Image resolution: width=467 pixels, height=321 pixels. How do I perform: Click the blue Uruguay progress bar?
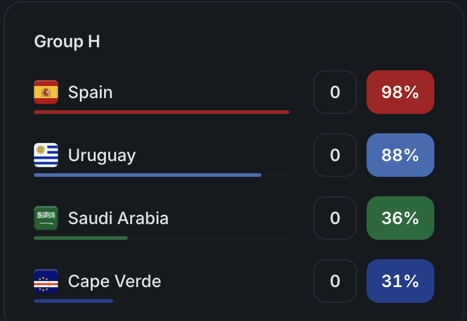[x=148, y=175]
